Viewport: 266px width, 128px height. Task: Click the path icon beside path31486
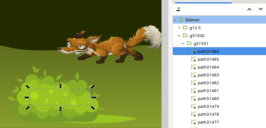[193, 51]
